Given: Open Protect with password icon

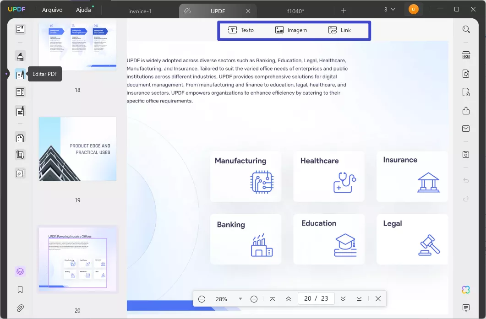Looking at the screenshot, I should (466, 92).
